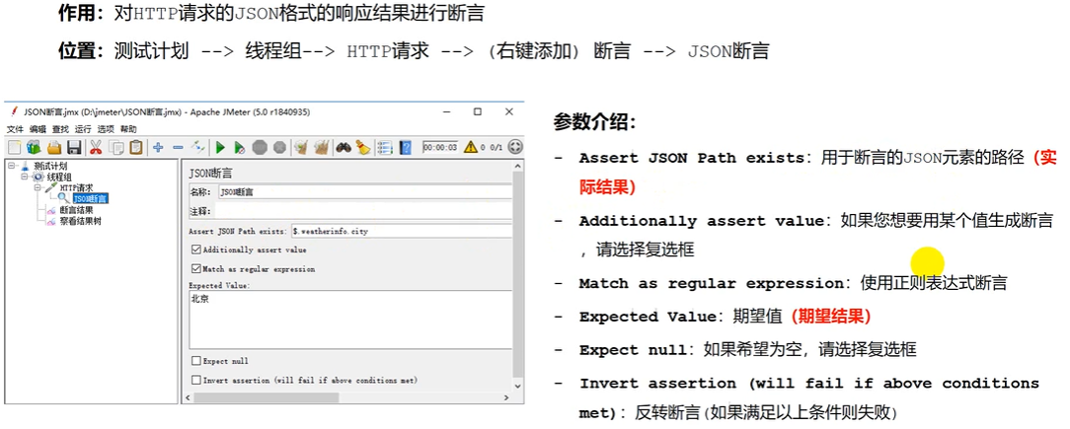Select 察看结果树 listener in tree
The image size is (1070, 429).
(81, 221)
